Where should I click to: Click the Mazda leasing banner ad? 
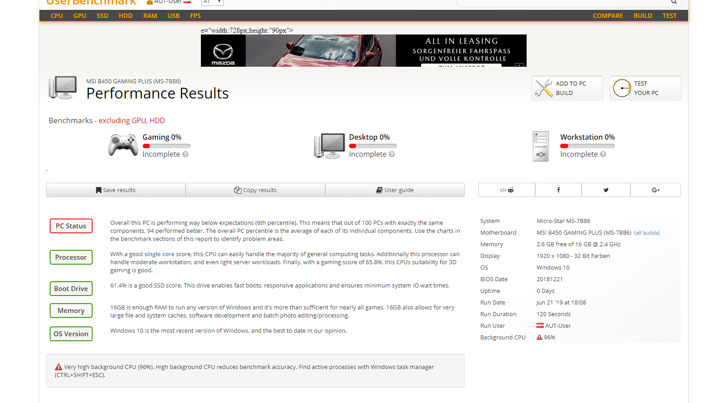pyautogui.click(x=364, y=51)
